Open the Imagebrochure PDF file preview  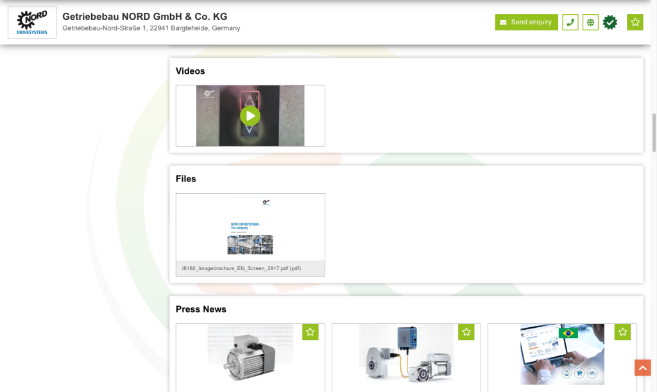(x=250, y=227)
